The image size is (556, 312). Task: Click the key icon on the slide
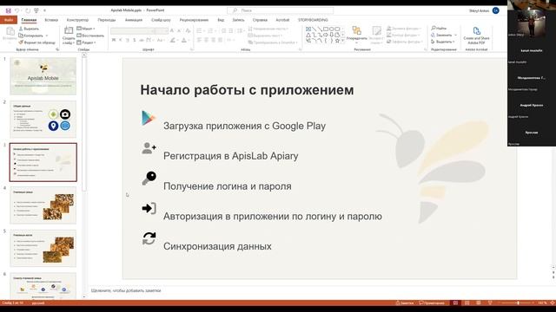pyautogui.click(x=149, y=178)
